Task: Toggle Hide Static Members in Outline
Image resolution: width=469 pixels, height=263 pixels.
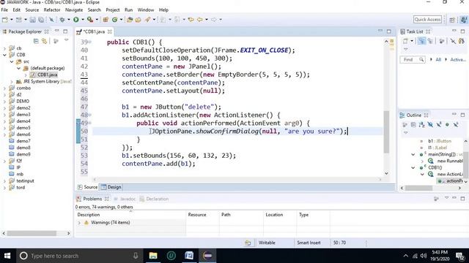Action: [438, 124]
